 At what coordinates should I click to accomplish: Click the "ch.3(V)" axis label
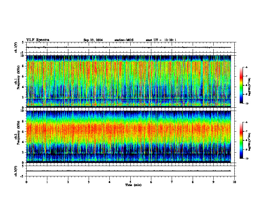16,171
